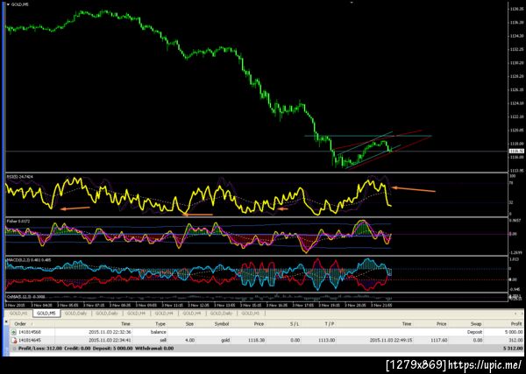Select order number 141814568
Viewport: 526px width, 374px height.
[x=29, y=332]
